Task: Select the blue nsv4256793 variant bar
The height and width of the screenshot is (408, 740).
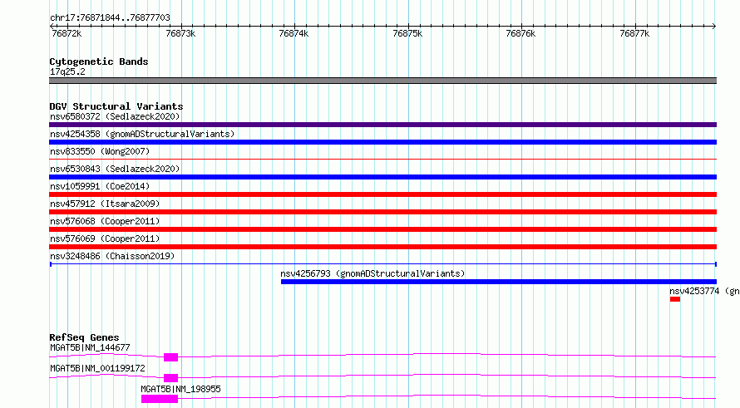Action: coord(499,282)
